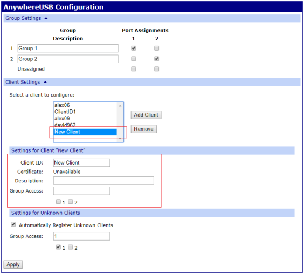Uncheck Group 2 port 2 assignment
The height and width of the screenshot is (274, 304).
pyautogui.click(x=157, y=59)
